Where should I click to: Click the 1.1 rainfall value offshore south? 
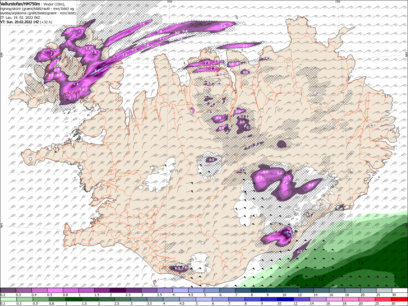295,280
